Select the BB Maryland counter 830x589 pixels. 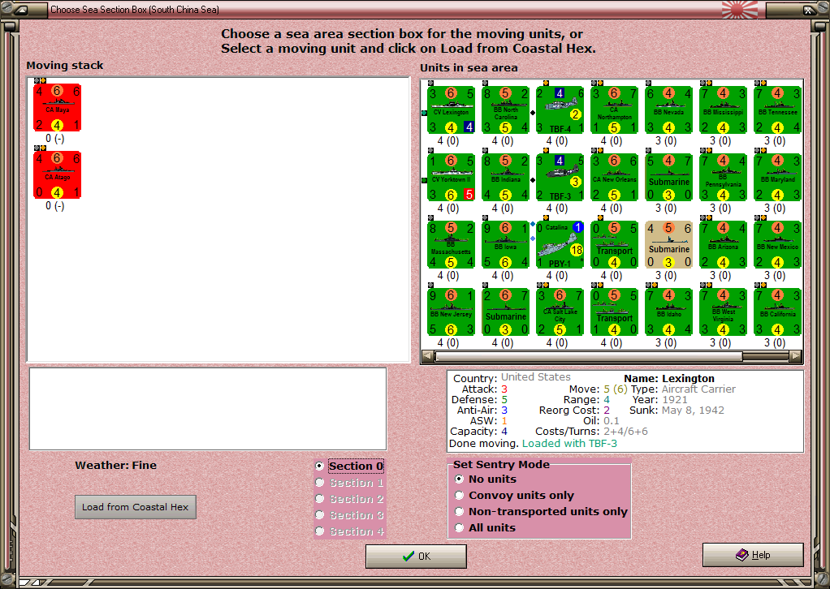click(777, 178)
